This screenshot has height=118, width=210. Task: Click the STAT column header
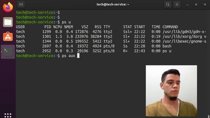pyautogui.click(x=128, y=27)
